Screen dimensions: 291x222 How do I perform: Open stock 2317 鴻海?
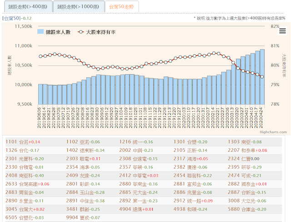(x=185, y=159)
